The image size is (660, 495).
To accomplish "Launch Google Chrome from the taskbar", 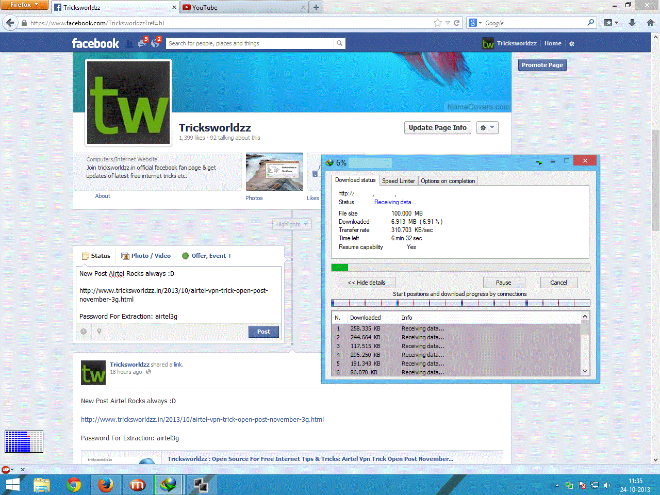I will pyautogui.click(x=74, y=485).
